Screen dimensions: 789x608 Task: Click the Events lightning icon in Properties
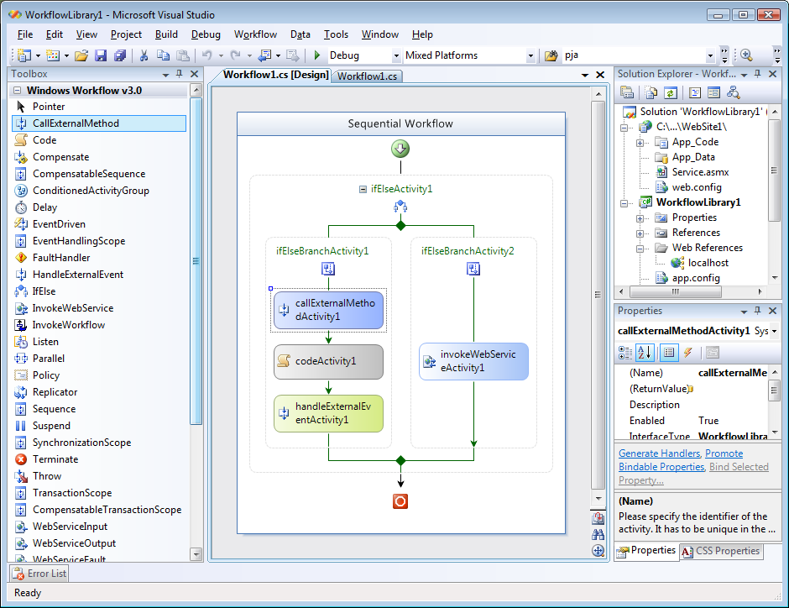pyautogui.click(x=688, y=353)
